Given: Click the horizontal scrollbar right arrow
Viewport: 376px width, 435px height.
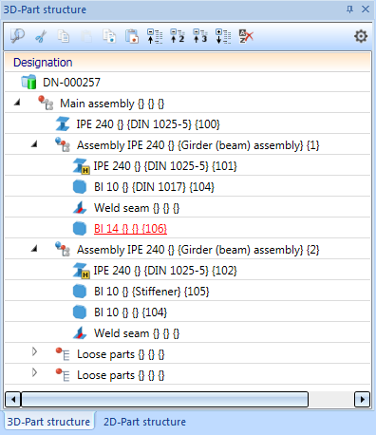Looking at the screenshot, I should (362, 399).
